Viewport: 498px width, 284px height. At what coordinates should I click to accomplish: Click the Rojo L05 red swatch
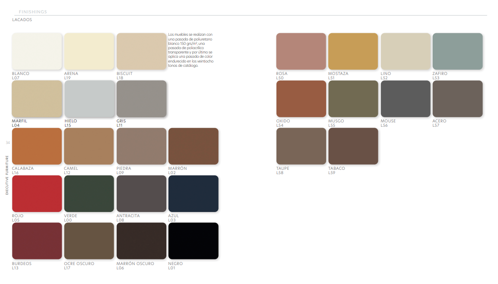coord(37,193)
